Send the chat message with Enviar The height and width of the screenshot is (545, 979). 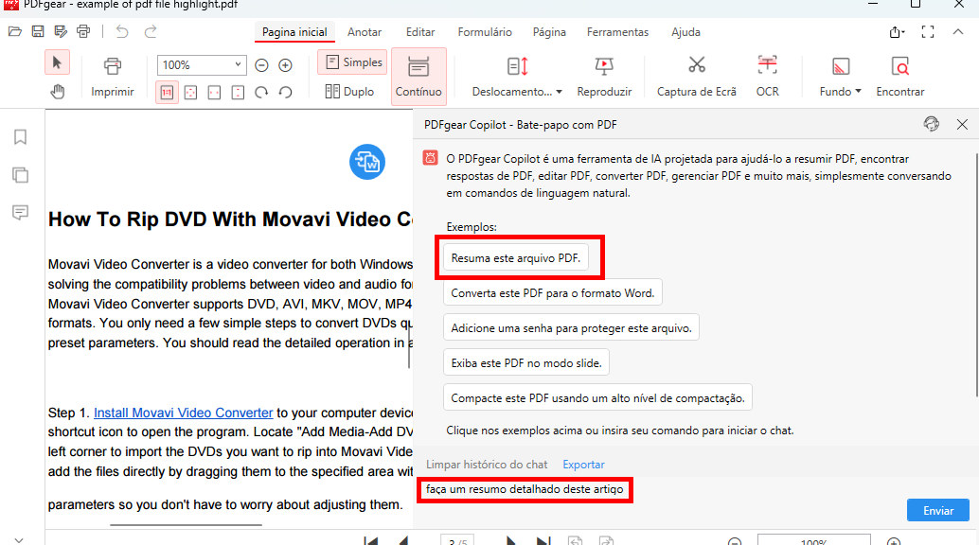[x=937, y=510]
